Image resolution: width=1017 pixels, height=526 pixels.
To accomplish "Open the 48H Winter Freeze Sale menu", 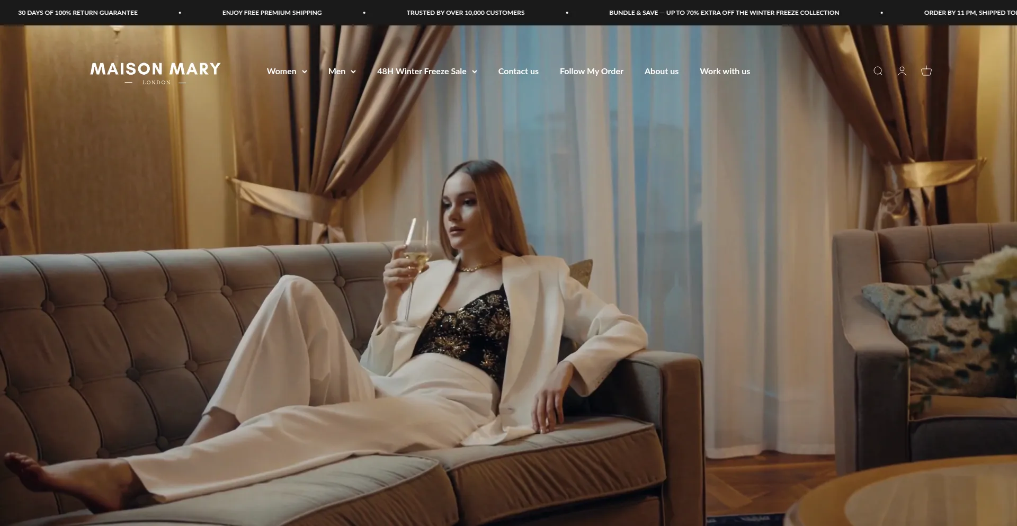I will pyautogui.click(x=422, y=71).
